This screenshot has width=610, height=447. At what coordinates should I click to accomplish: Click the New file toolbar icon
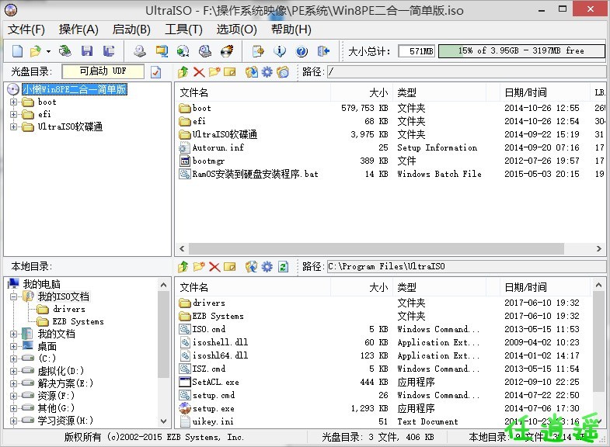coord(18,51)
